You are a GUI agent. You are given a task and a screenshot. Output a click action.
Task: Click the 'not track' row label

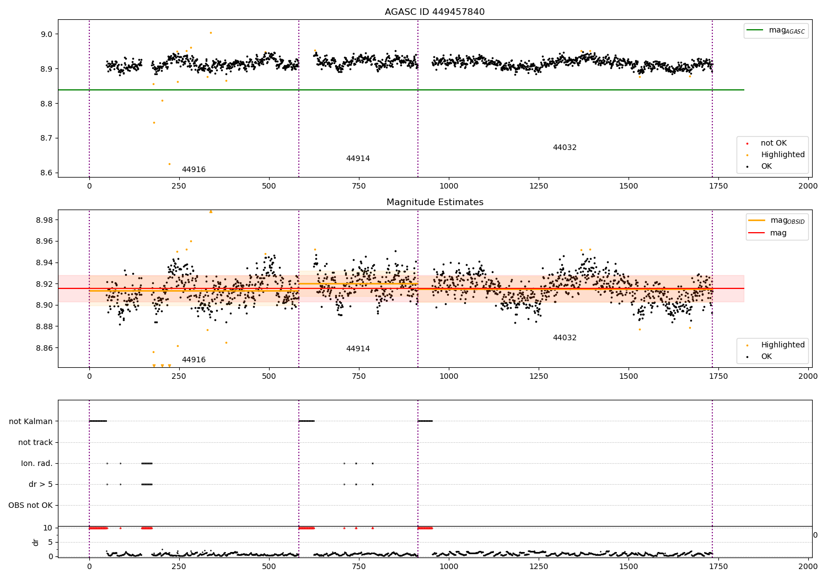[35, 442]
